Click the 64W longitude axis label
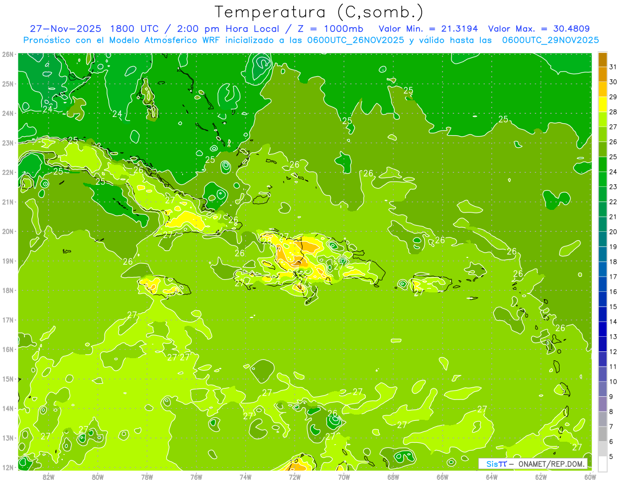 (492, 477)
